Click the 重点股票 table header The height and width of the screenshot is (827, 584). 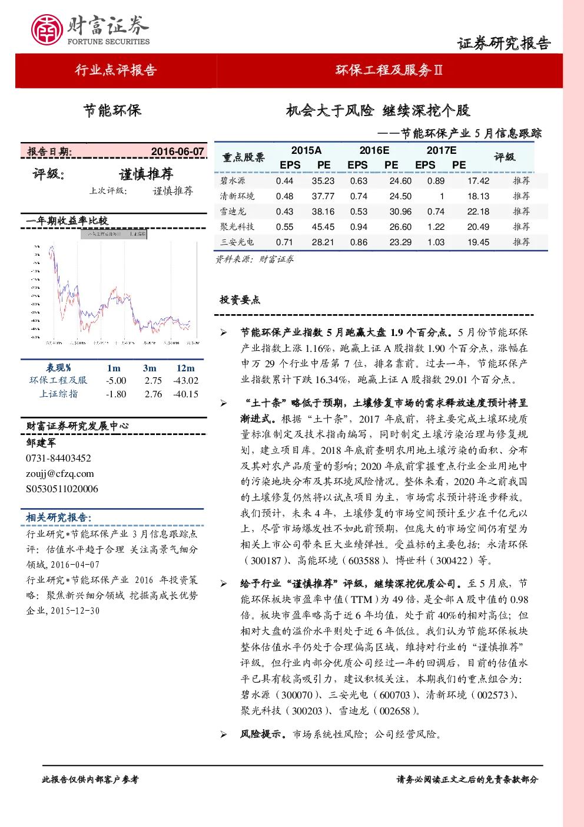(244, 157)
